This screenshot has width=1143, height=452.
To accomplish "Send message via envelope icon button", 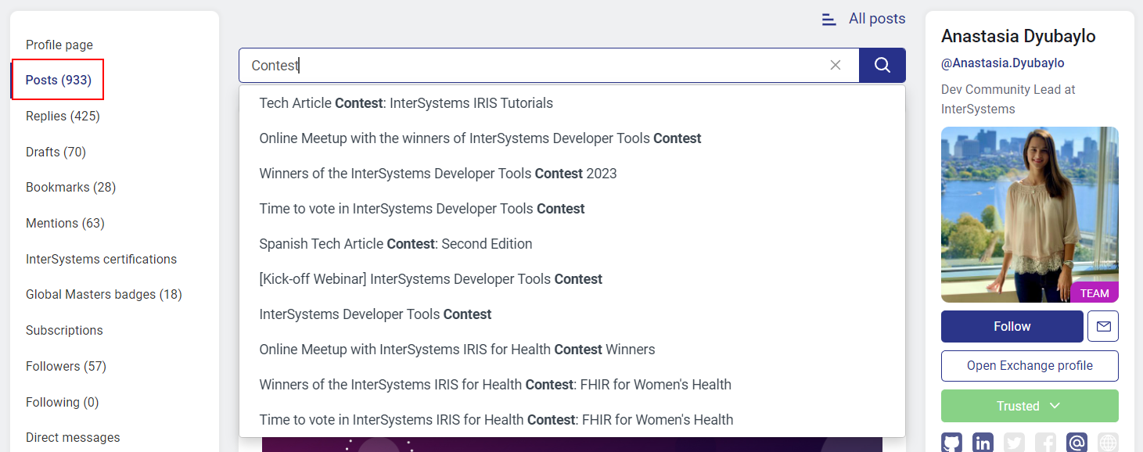I will (x=1103, y=326).
